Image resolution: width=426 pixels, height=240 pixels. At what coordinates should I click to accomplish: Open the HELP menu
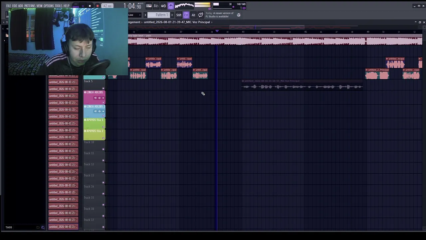click(66, 6)
